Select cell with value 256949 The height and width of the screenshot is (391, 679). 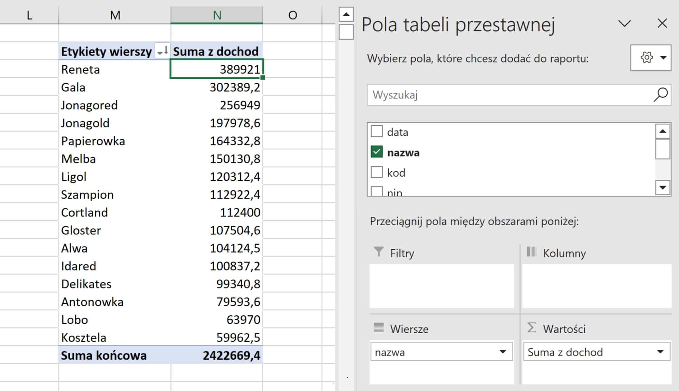217,105
